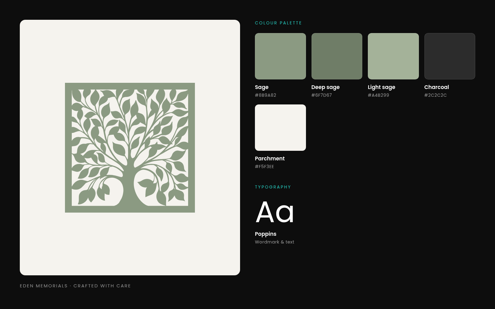Click the tree of life logo artwork
Viewport: 495px width, 309px height.
click(x=130, y=148)
